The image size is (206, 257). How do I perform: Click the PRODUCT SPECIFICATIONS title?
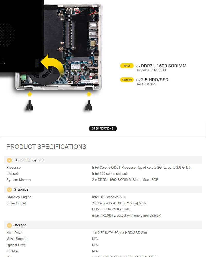(x=46, y=147)
